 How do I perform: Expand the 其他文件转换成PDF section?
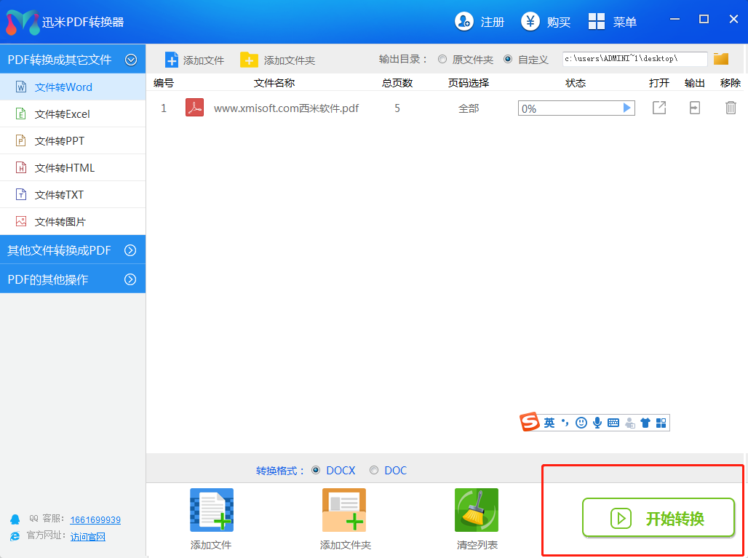point(131,250)
